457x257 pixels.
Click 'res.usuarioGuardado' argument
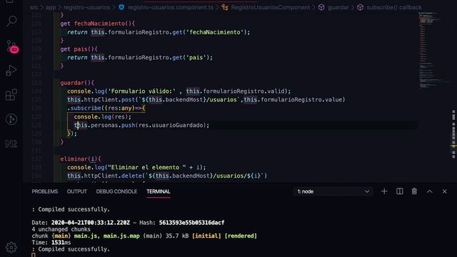click(171, 125)
